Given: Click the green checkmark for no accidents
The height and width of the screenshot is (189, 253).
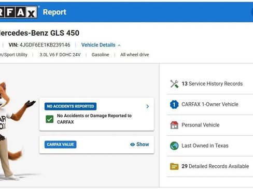Looking at the screenshot, I should pos(50,119).
